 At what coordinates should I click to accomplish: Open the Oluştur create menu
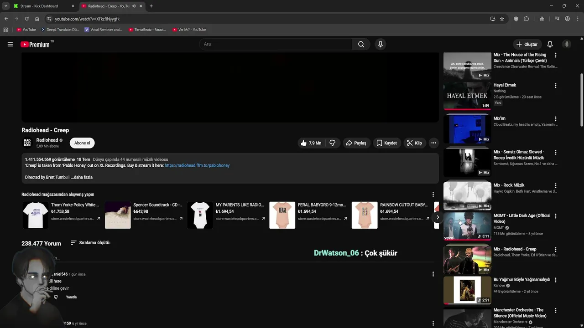tap(527, 44)
